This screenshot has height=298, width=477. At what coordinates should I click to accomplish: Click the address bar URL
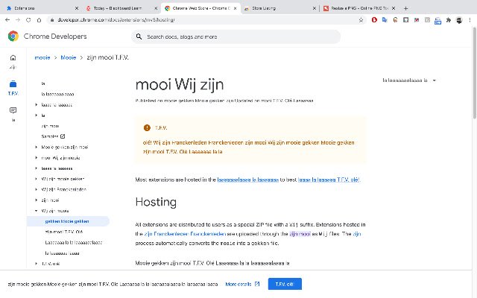point(116,20)
